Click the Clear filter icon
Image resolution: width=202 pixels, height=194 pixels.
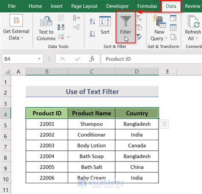(139, 18)
